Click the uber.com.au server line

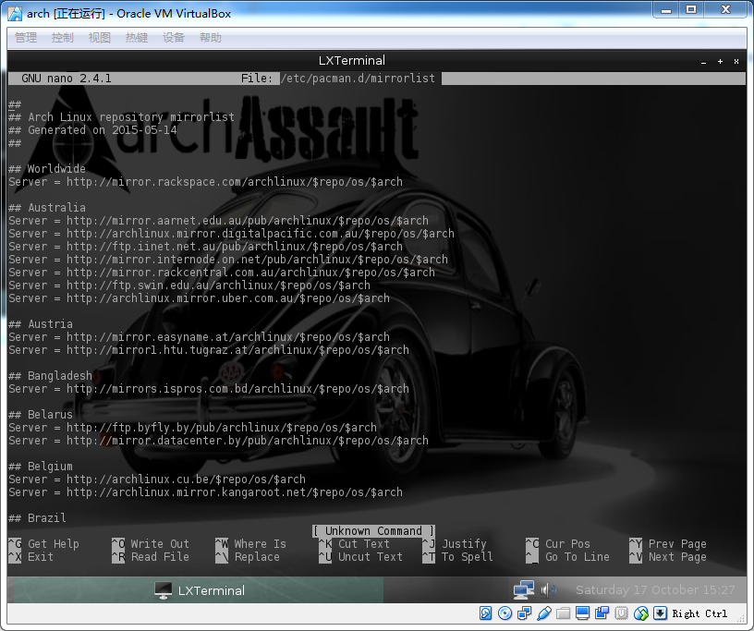pos(199,298)
